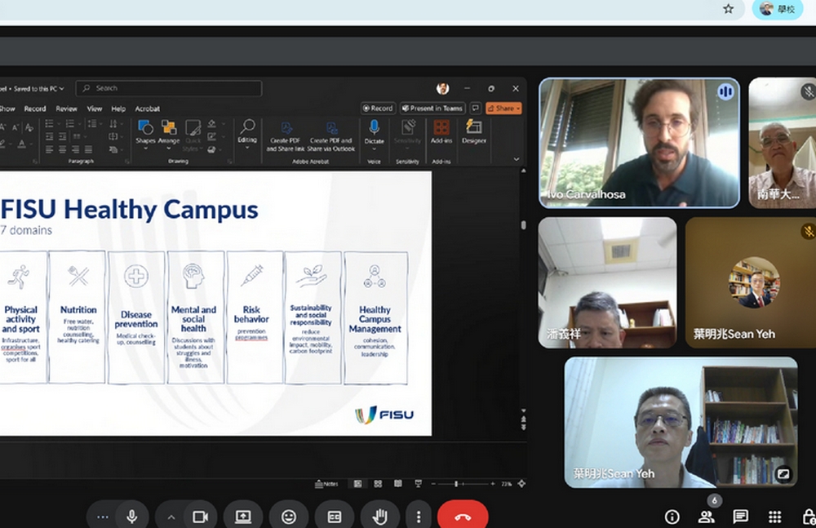Show the participants people panel
816x528 pixels.
coord(706,517)
